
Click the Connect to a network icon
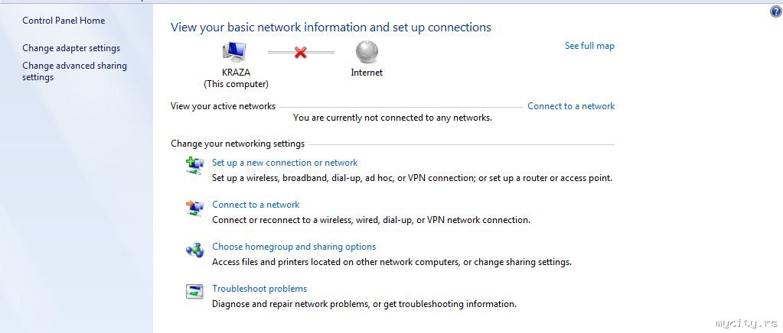194,207
